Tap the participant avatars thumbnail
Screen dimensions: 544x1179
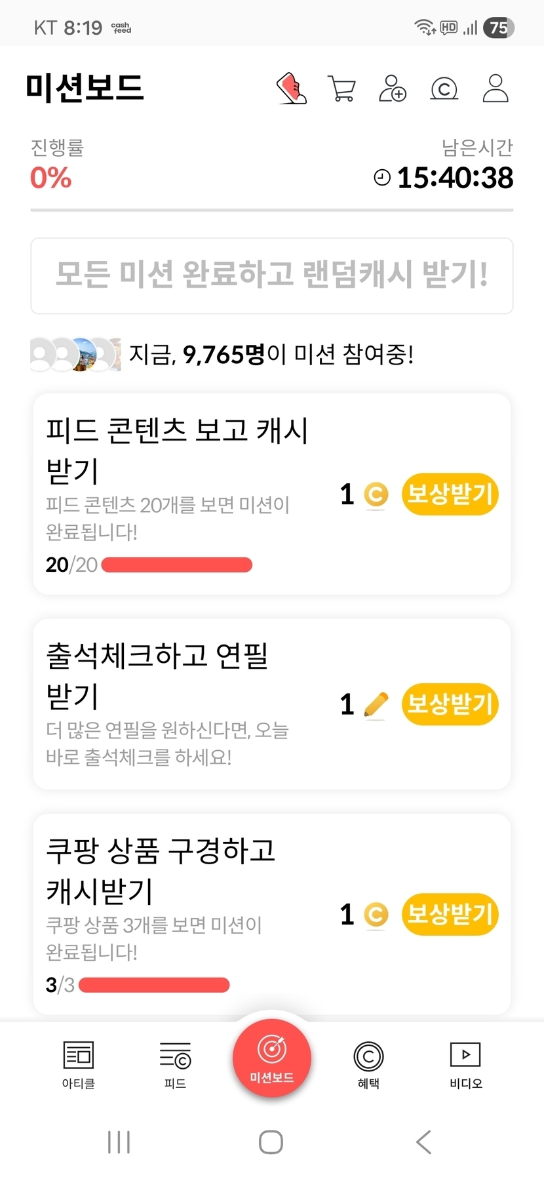tap(75, 355)
